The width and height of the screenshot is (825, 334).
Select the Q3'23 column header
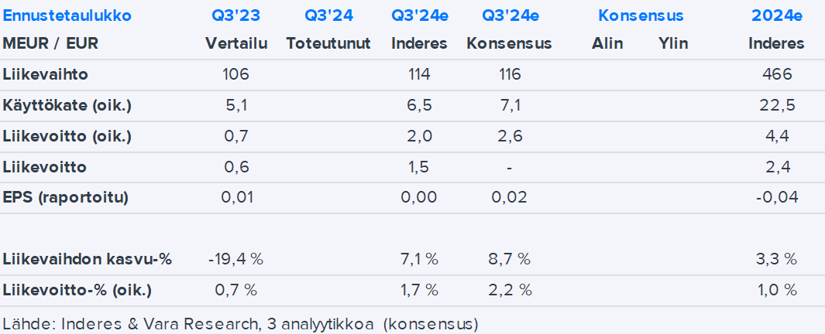tap(236, 15)
